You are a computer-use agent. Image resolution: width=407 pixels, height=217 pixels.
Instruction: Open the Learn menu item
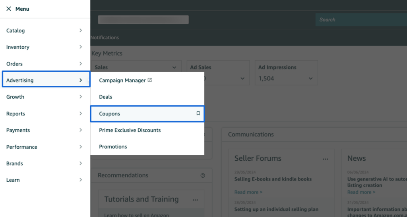click(45, 180)
